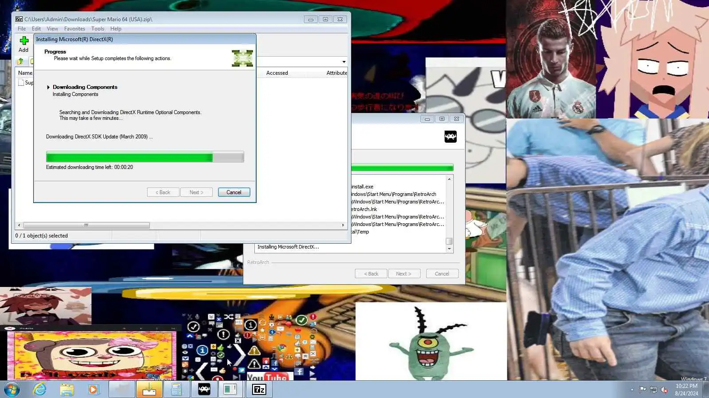The image size is (709, 398).
Task: Click the 'Installing Components' step text
Action: pos(75,94)
